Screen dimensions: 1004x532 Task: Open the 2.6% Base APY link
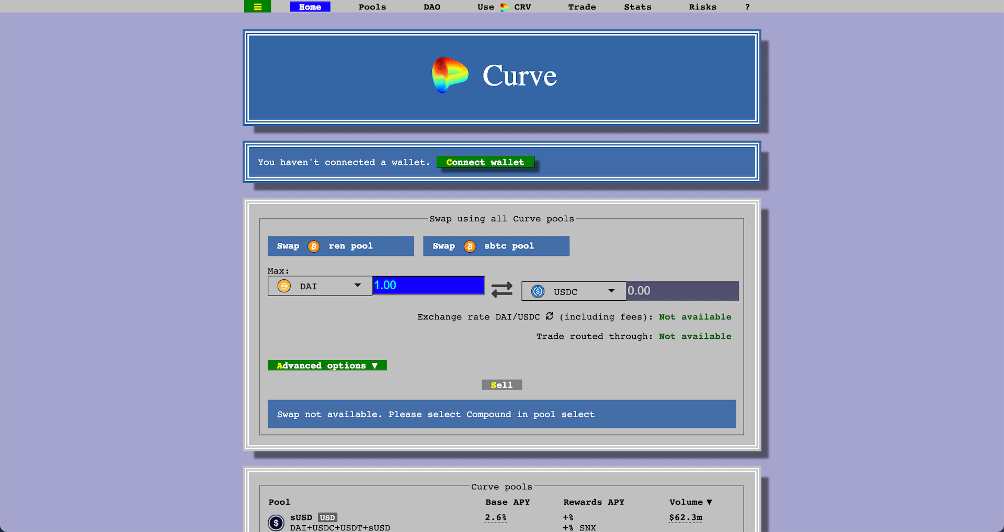coord(495,517)
